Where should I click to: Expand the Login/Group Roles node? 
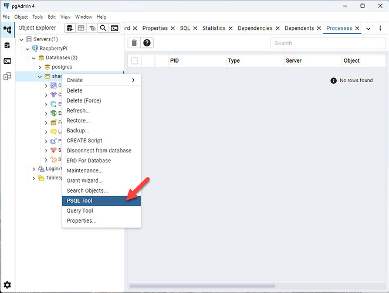pyautogui.click(x=34, y=169)
